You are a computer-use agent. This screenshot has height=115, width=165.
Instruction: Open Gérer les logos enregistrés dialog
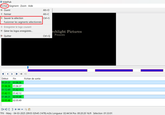(x=26, y=31)
